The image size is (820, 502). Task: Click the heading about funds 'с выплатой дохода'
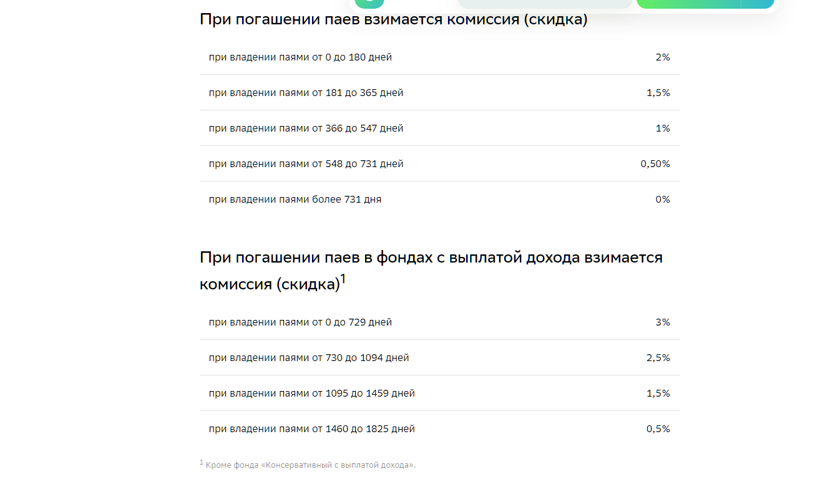click(431, 258)
